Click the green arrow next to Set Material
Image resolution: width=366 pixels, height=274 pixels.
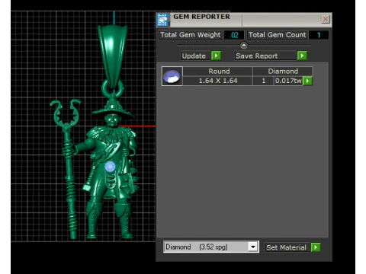[316, 247]
